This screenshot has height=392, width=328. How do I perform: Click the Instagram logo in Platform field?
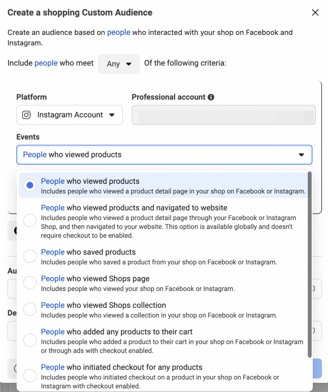click(26, 115)
